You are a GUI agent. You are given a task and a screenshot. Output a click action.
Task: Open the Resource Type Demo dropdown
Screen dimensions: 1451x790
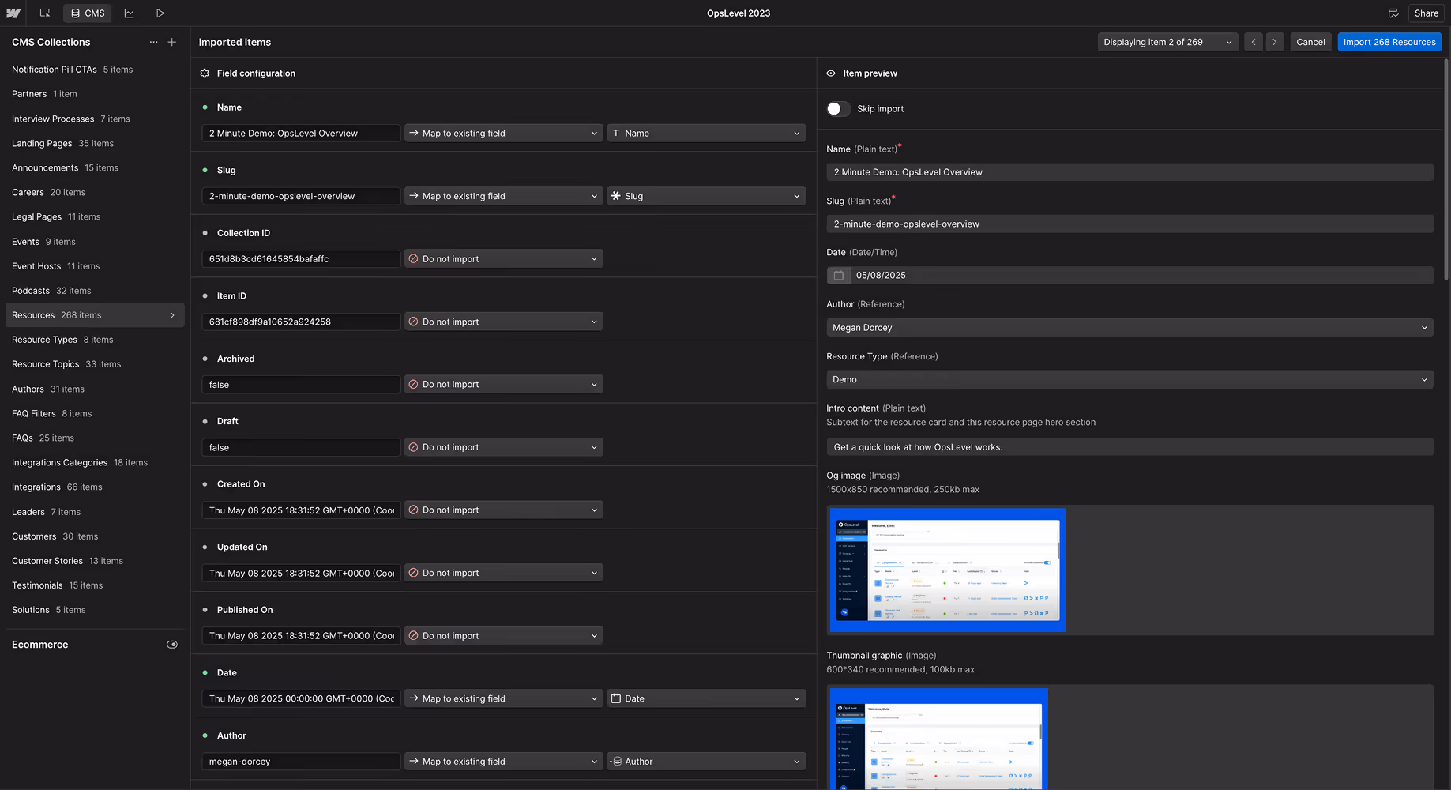[1130, 379]
